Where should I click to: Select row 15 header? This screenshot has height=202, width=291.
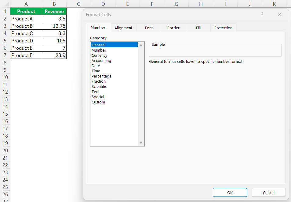coord(5,114)
